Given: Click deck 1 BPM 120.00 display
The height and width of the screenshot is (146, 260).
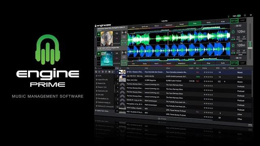Looking at the screenshot, I should tap(241, 32).
